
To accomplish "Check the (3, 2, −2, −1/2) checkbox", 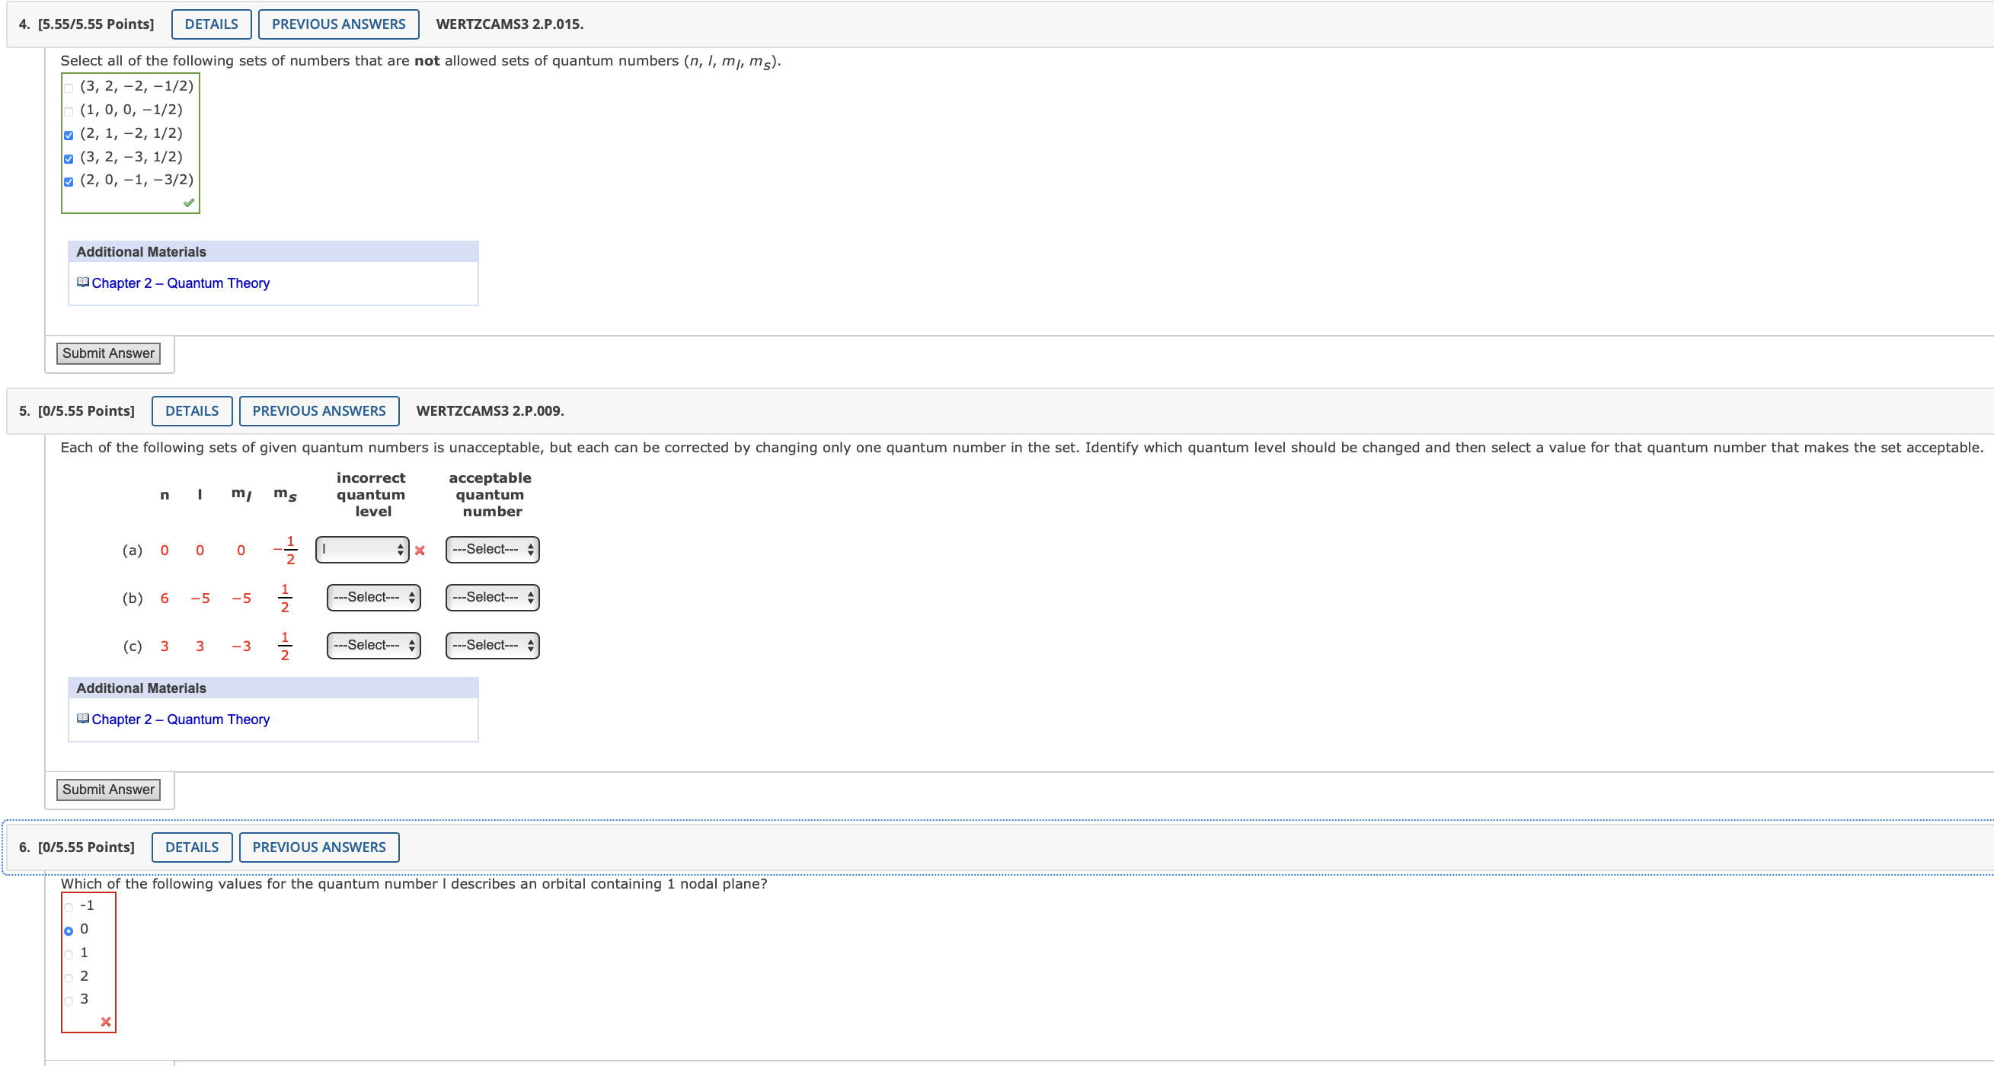I will pos(69,88).
